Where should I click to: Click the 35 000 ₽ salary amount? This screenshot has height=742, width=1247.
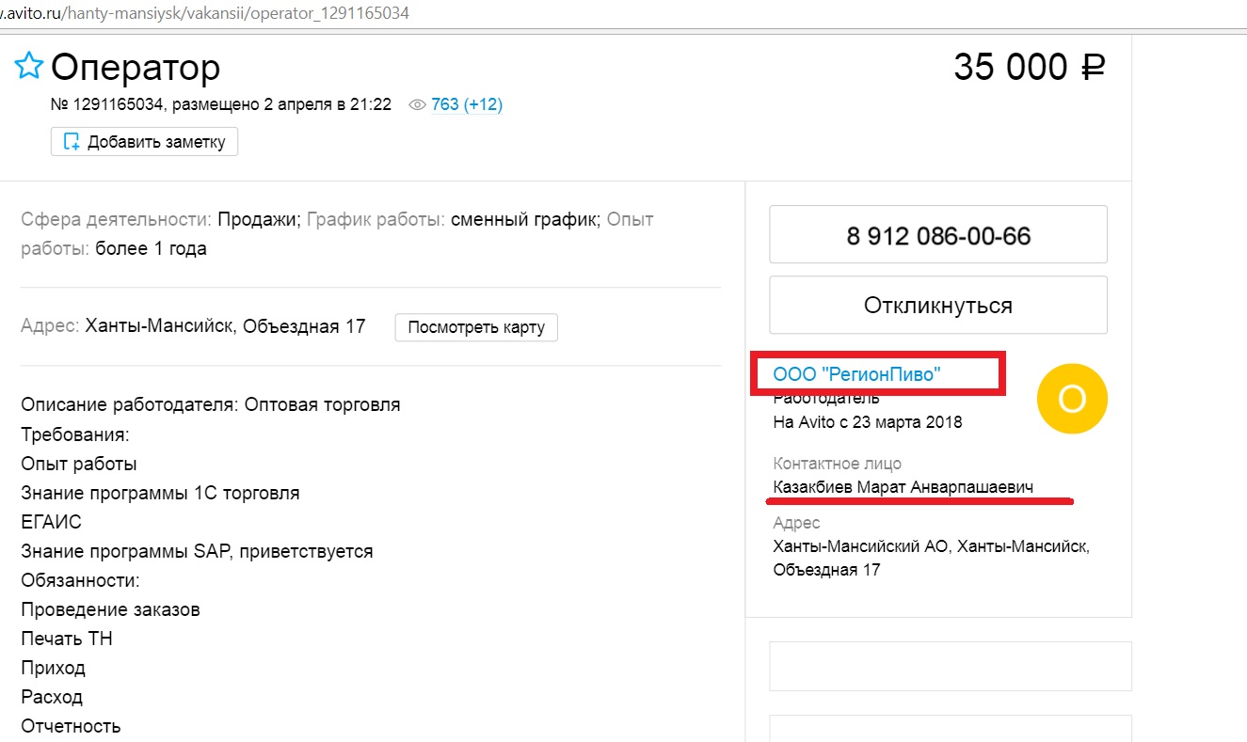pyautogui.click(x=1029, y=67)
